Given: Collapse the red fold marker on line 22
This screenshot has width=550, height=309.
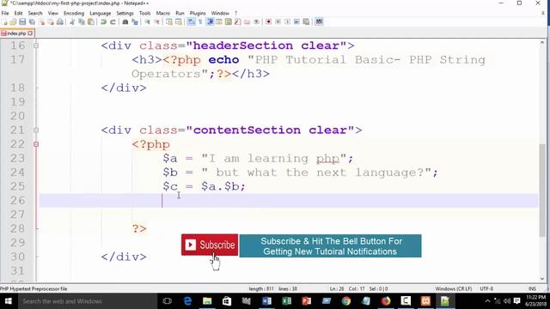Looking at the screenshot, I should (36, 144).
